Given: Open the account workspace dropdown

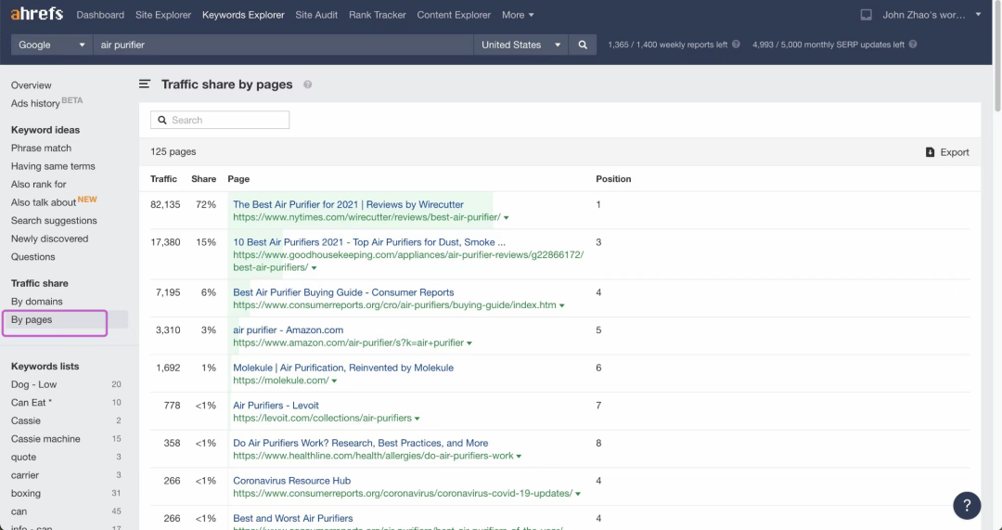Looking at the screenshot, I should [x=931, y=15].
